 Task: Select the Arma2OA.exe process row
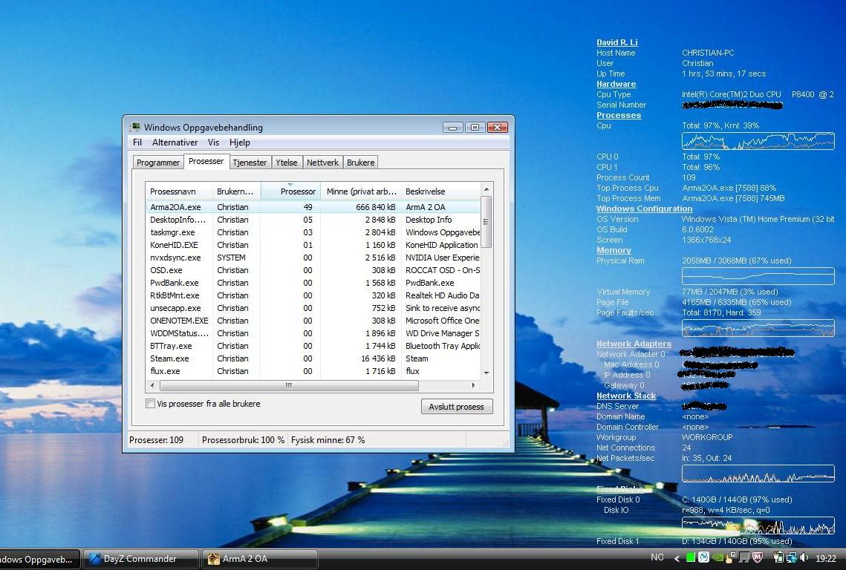click(x=313, y=207)
